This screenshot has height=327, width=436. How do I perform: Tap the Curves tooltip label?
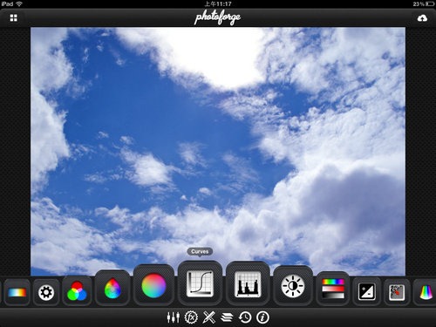(200, 251)
